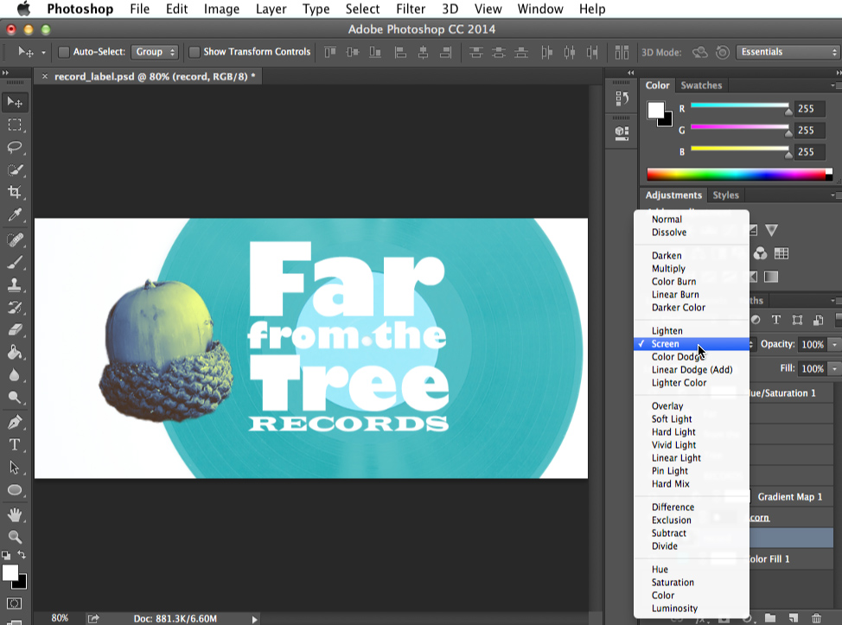842x625 pixels.
Task: Select the Lasso tool
Action: 15,149
